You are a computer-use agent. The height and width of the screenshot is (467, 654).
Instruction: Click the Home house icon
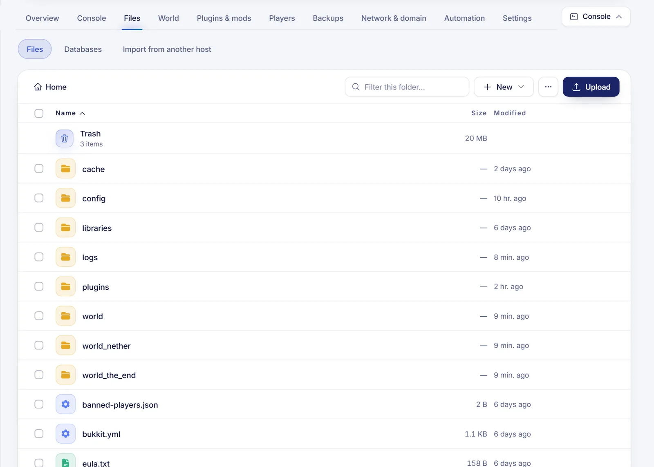pos(38,87)
